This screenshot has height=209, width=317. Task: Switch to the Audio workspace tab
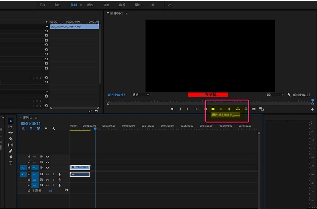pyautogui.click(x=122, y=5)
